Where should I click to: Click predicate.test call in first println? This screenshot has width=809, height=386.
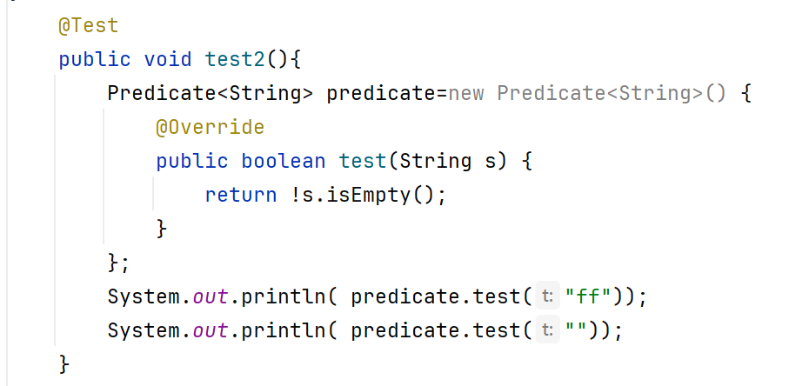tap(441, 296)
